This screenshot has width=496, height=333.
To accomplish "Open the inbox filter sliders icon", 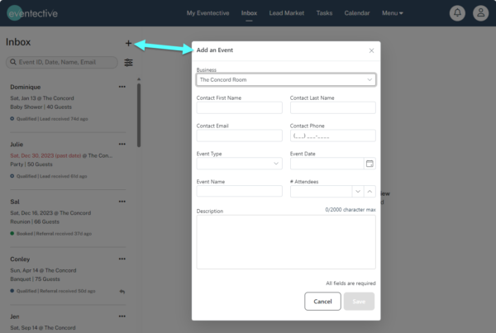I will tap(128, 62).
